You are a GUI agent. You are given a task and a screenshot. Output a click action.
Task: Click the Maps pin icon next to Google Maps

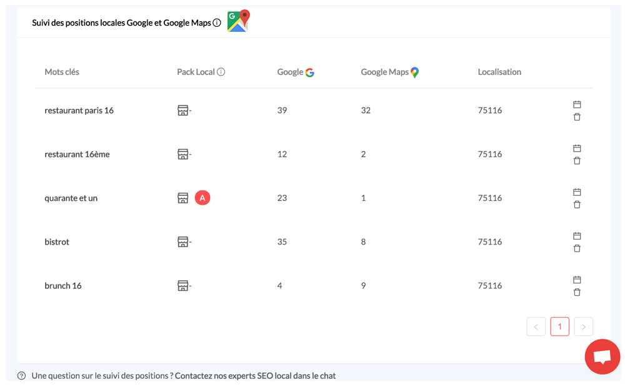point(414,71)
